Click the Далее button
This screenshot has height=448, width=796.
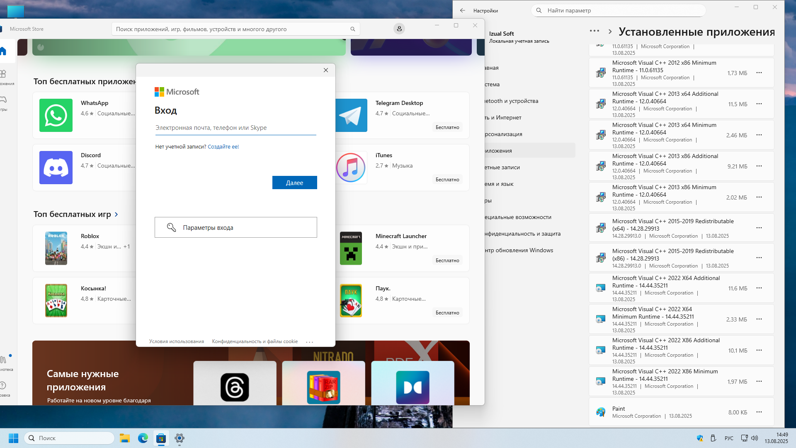pos(294,183)
